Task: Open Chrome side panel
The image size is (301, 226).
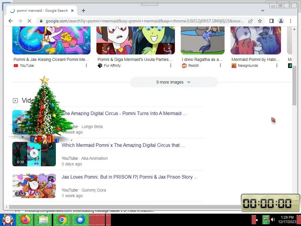Action: [x=271, y=21]
